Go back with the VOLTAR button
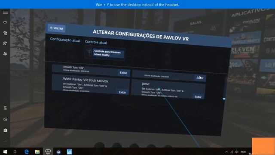The image size is (275, 155). [57, 28]
